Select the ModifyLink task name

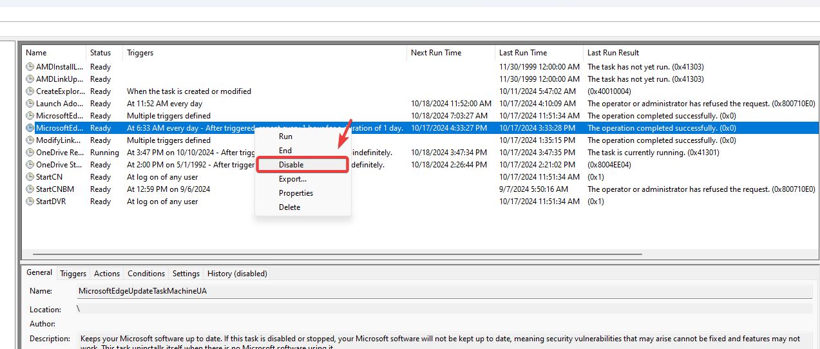(60, 140)
